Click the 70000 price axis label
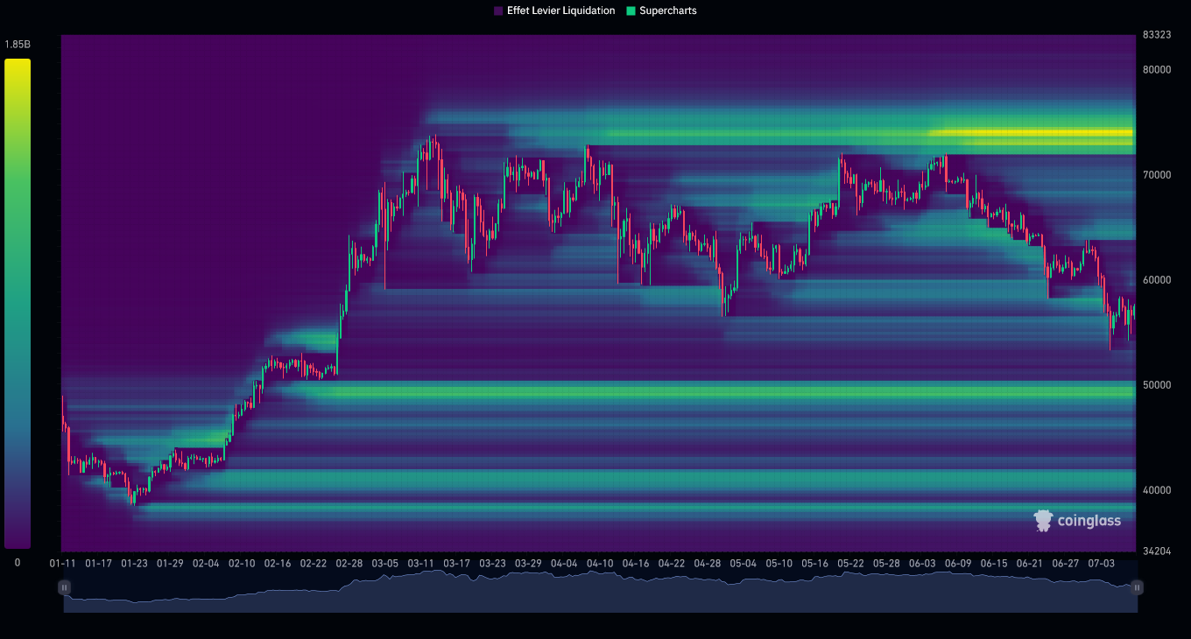 tap(1157, 175)
